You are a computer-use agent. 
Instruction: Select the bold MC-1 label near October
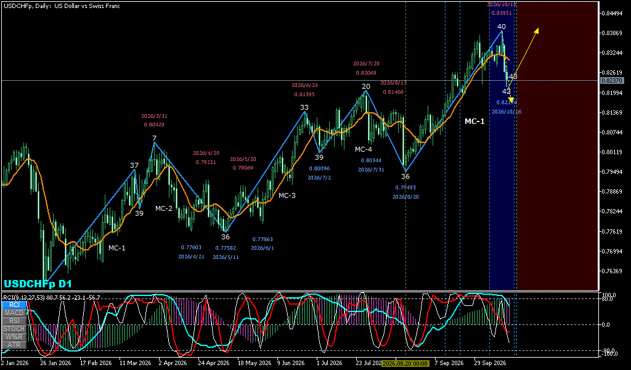(475, 121)
